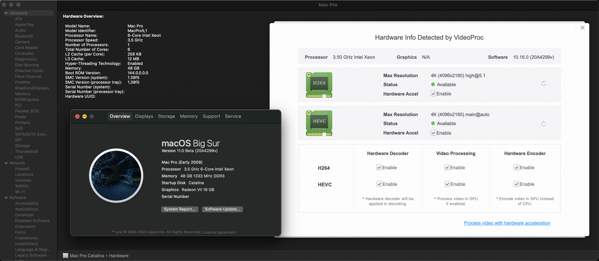Image resolution: width=599 pixels, height=261 pixels.
Task: Open Accessibility under Software
Action: point(27,203)
